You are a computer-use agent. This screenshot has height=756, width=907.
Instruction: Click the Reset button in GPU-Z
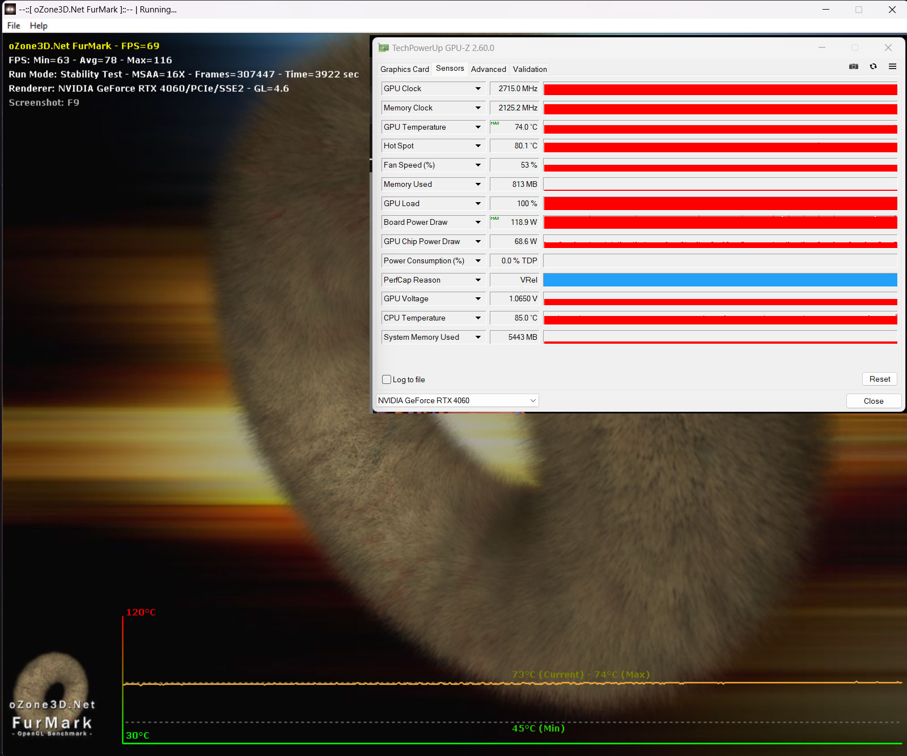[880, 379]
